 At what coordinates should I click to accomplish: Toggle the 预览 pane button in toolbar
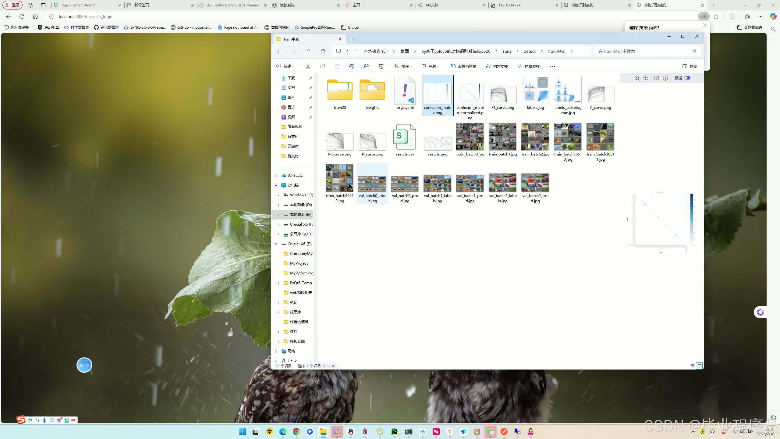690,66
